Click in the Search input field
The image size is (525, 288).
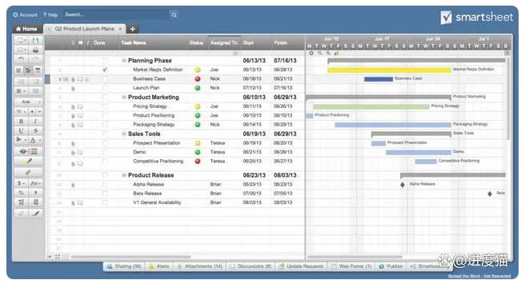116,14
